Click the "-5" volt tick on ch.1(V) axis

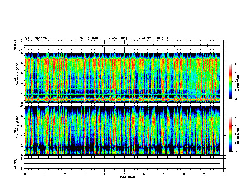pos(21,50)
